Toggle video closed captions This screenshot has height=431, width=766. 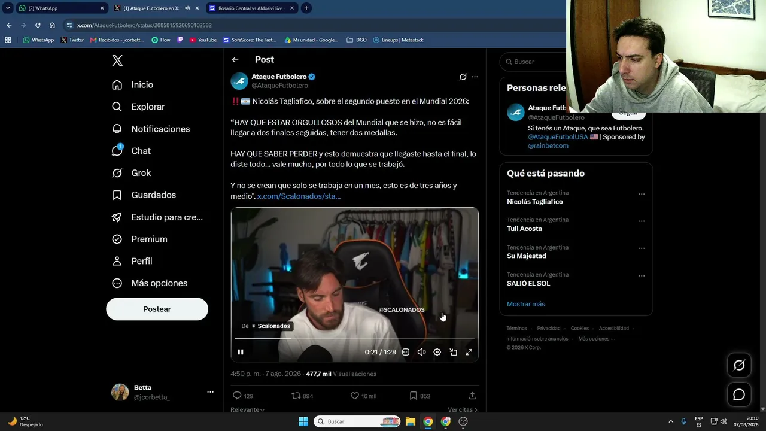[x=406, y=352]
